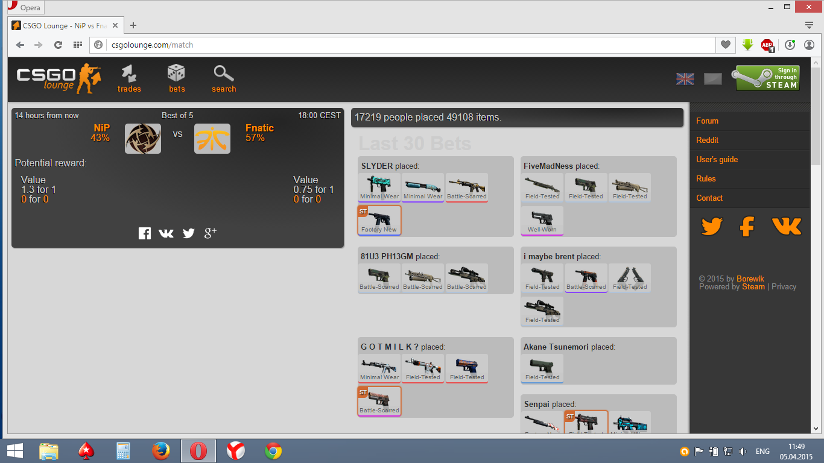
Task: Open the ENG language indicator
Action: click(x=762, y=451)
